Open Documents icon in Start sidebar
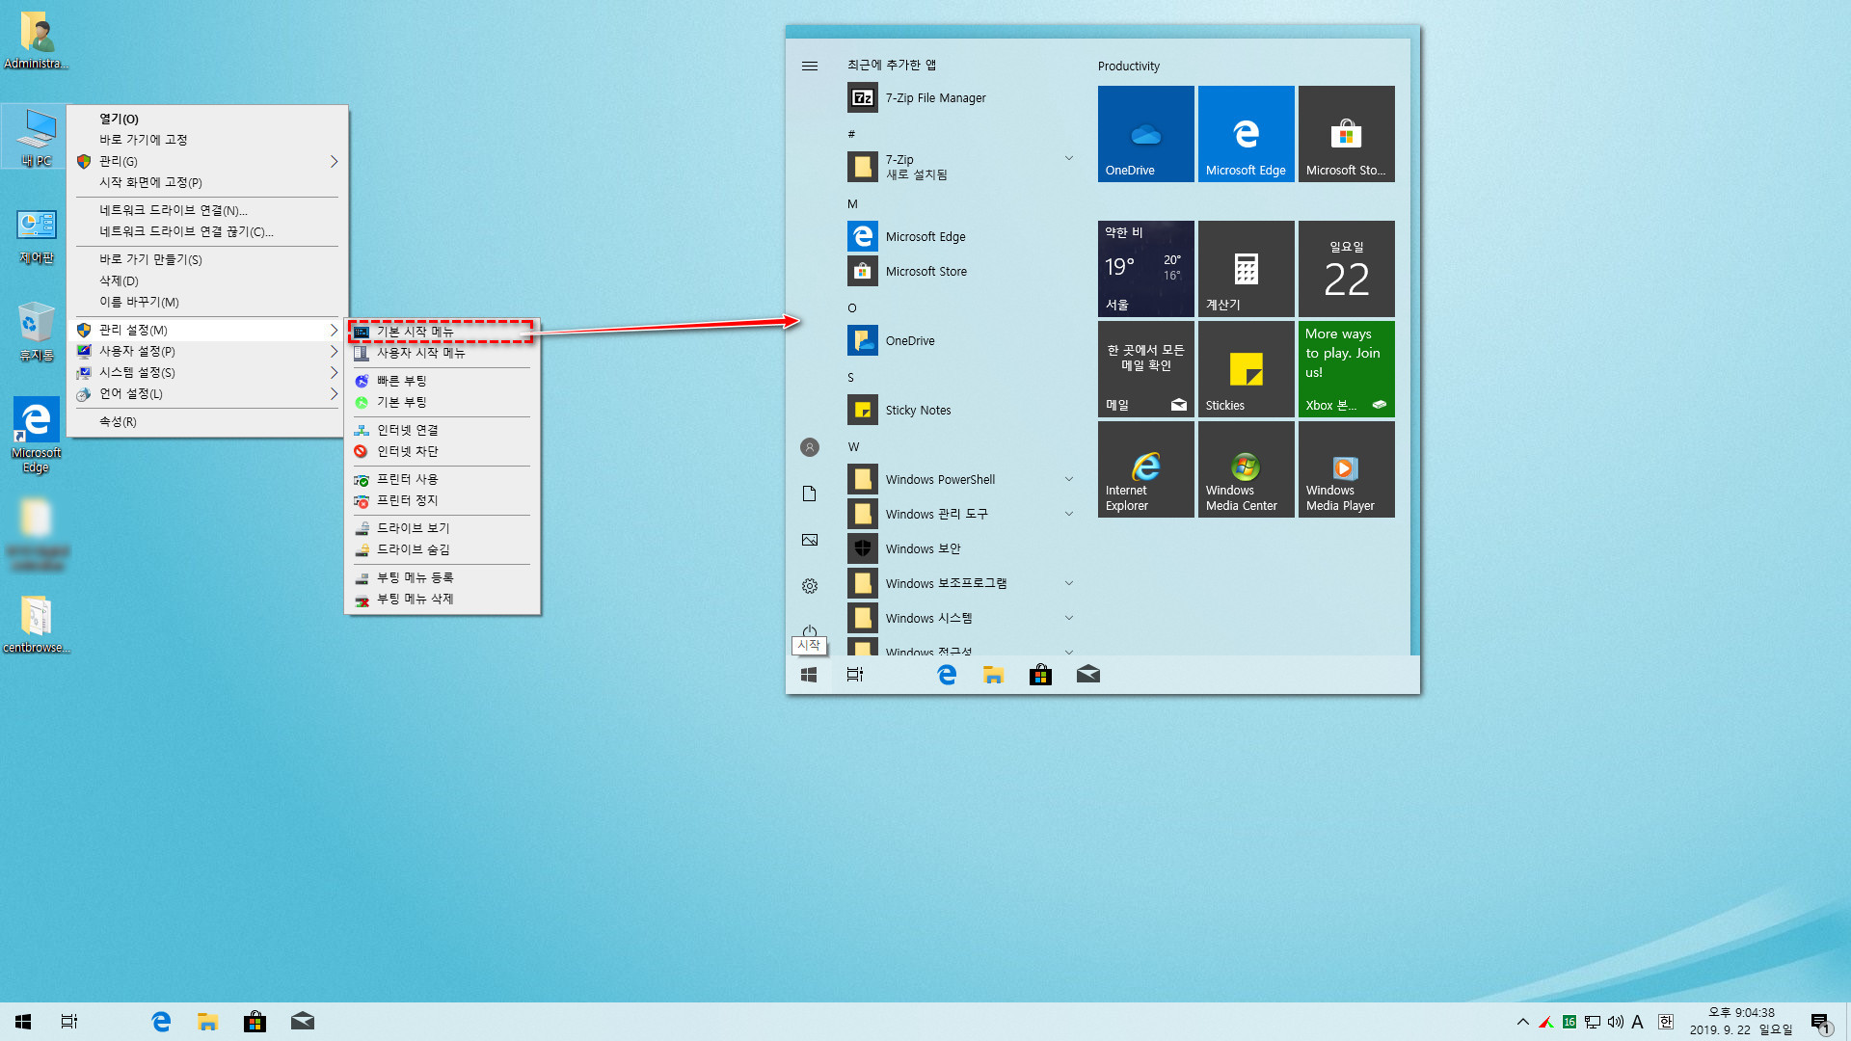The image size is (1851, 1041). (x=810, y=494)
